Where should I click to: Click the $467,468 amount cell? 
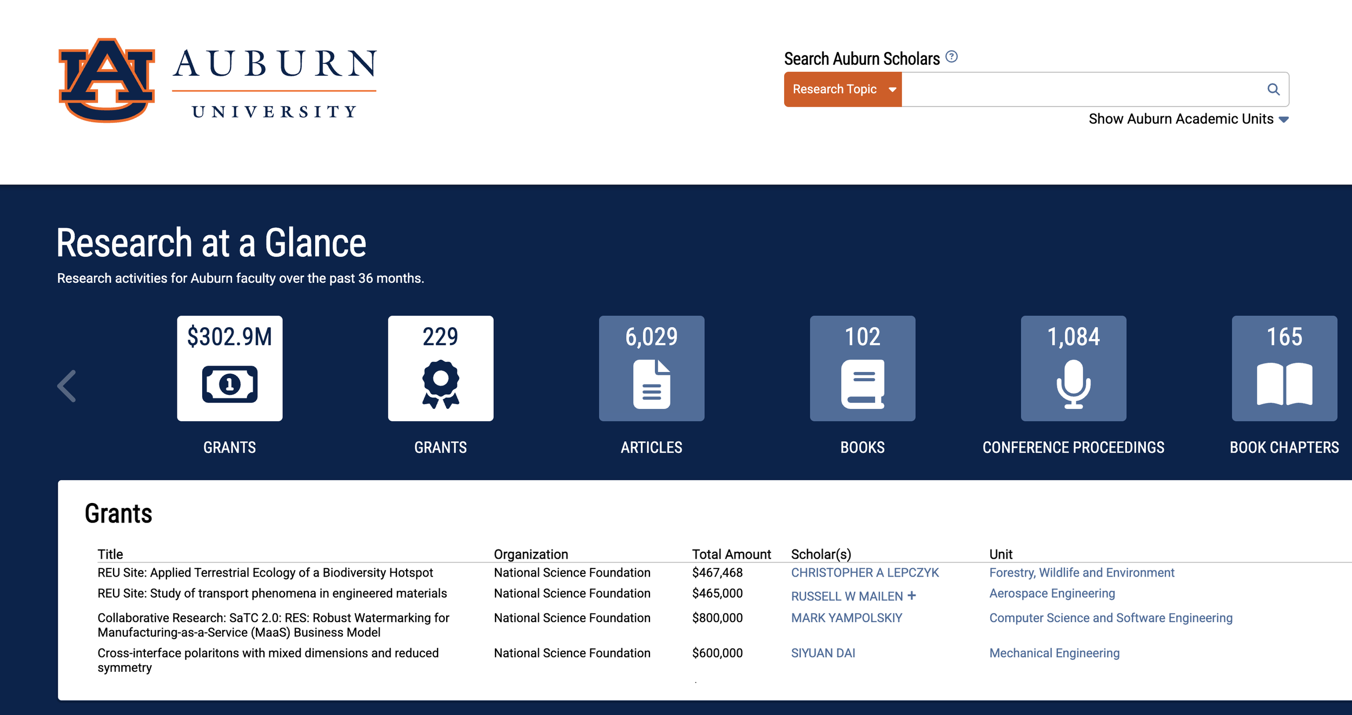pyautogui.click(x=717, y=573)
